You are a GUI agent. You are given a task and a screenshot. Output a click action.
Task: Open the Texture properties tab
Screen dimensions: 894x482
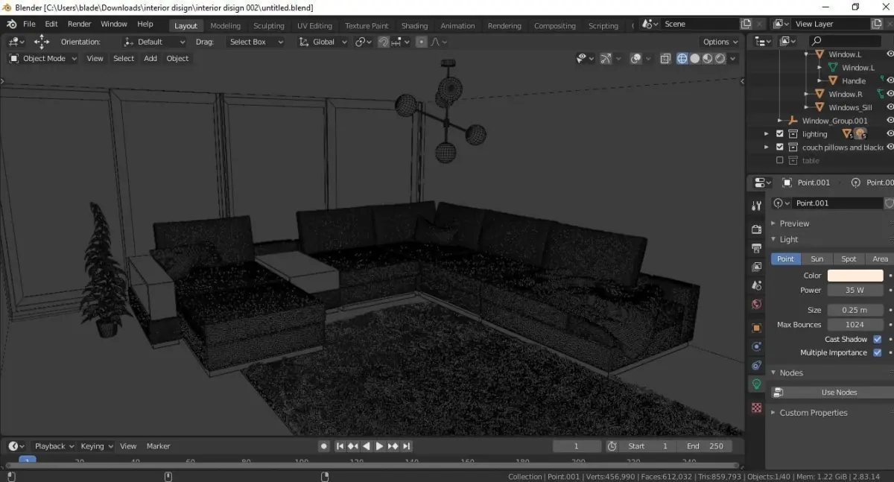[756, 408]
